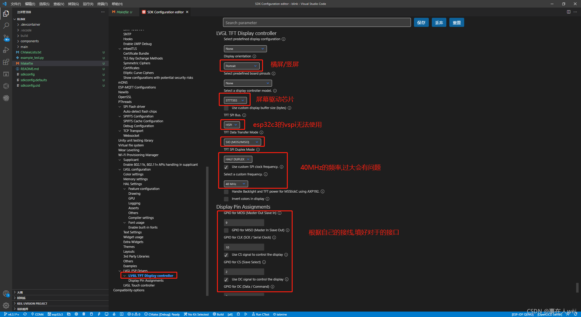
Task: Switch to the Makefile editor tab
Action: 123,12
